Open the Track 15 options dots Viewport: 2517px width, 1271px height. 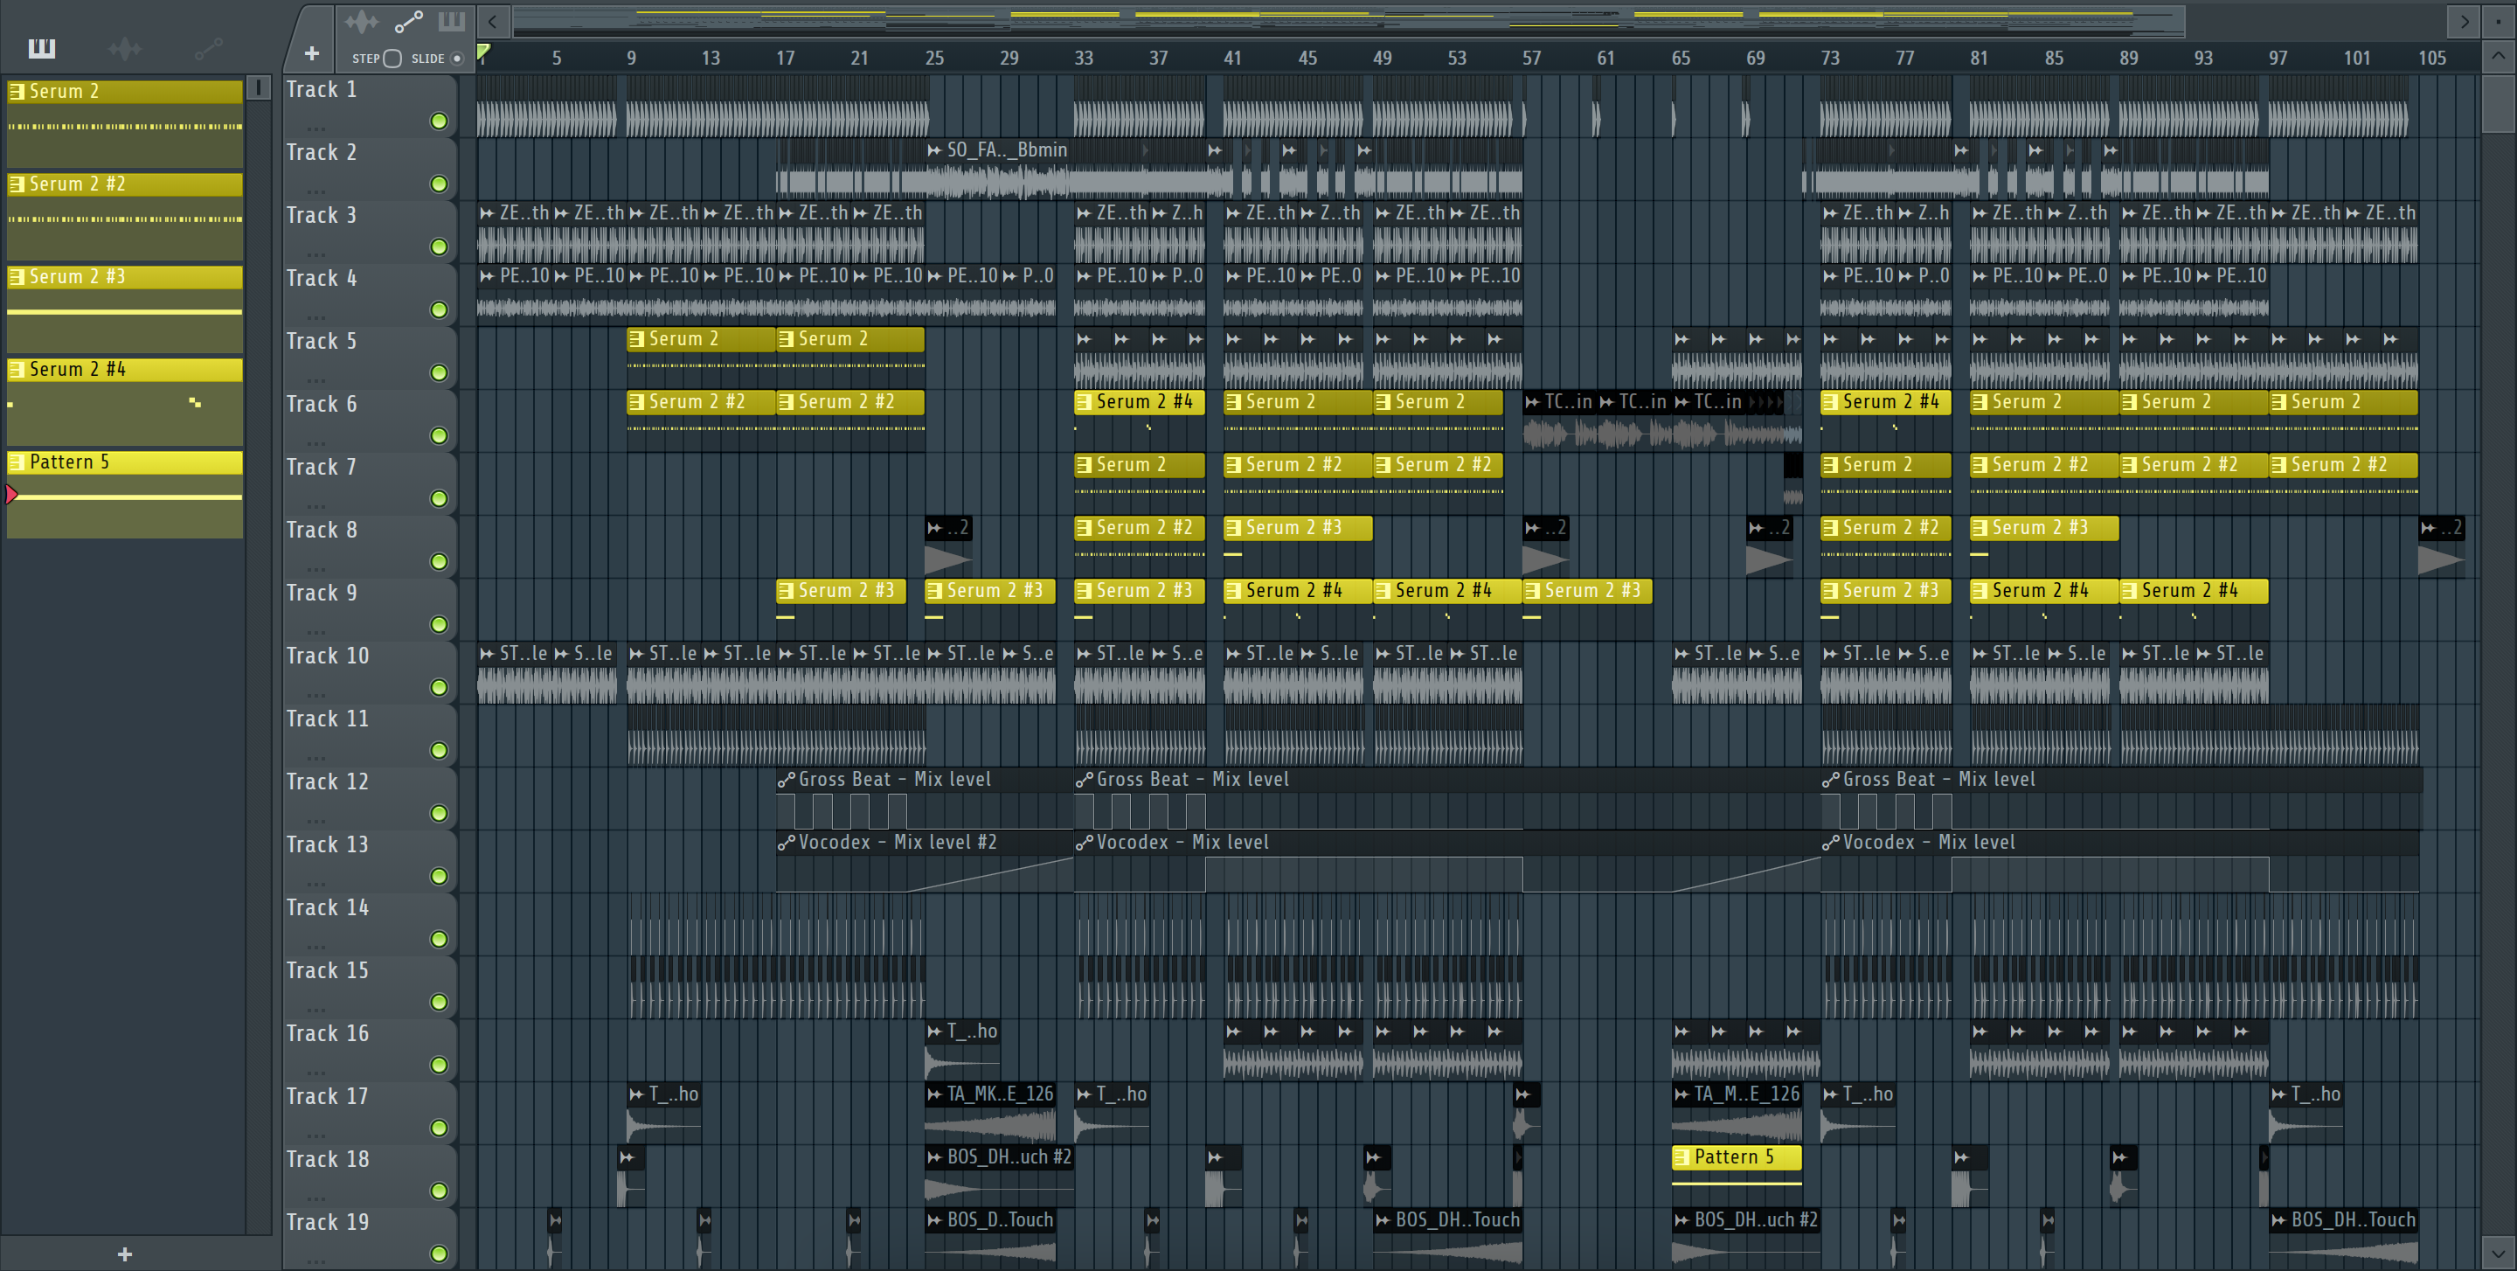pyautogui.click(x=315, y=1009)
